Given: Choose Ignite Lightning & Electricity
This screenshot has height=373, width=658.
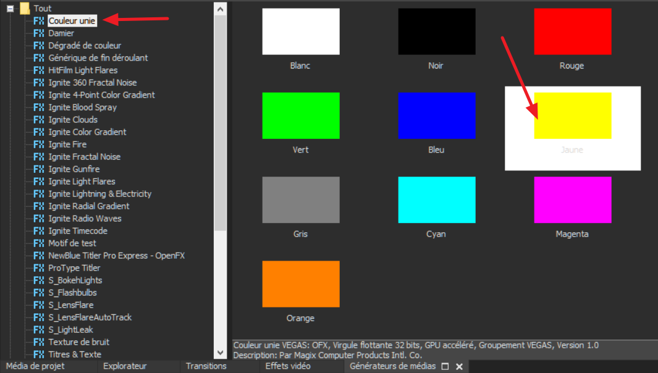Looking at the screenshot, I should pos(100,194).
